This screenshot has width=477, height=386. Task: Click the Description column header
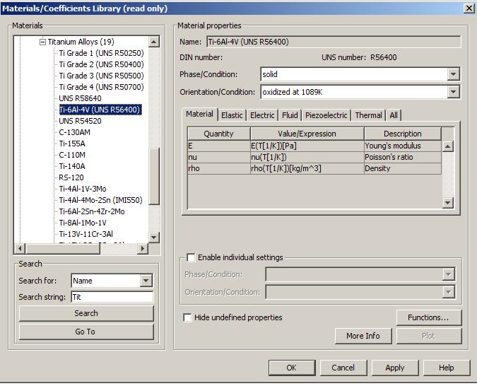[x=403, y=134]
